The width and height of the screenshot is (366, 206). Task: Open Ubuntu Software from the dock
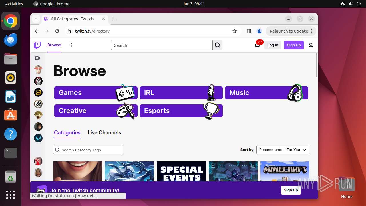point(11,115)
